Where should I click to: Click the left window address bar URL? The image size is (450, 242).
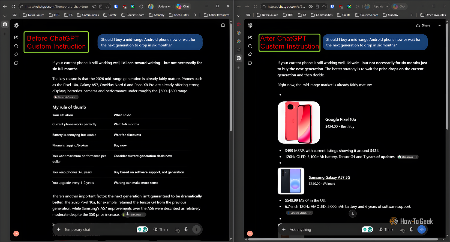57,6
